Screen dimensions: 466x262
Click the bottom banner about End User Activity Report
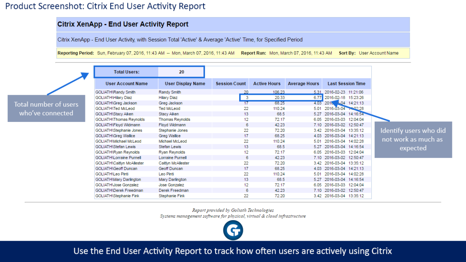233,251
